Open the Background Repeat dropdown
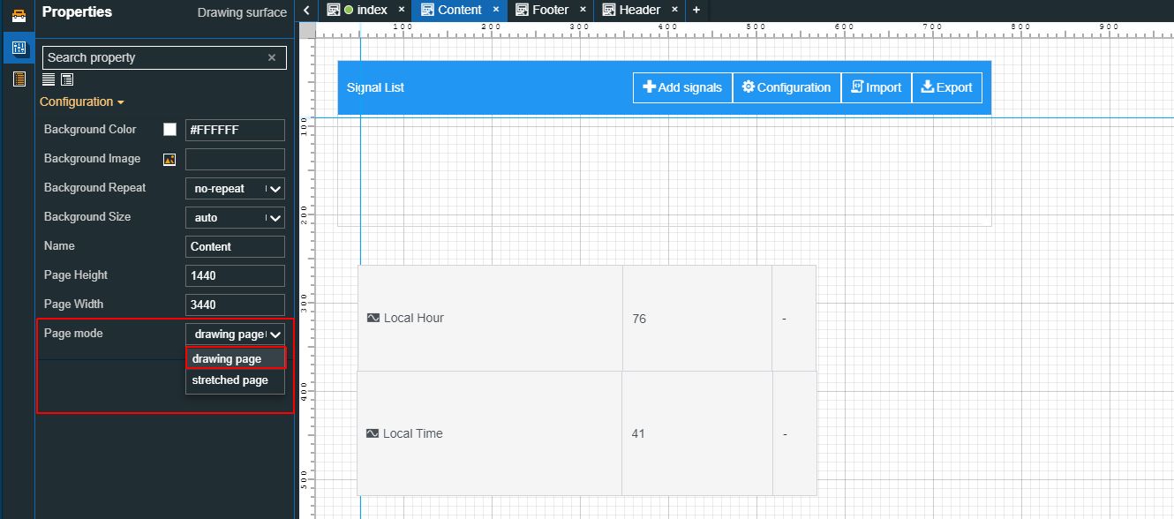This screenshot has height=519, width=1174. tap(235, 189)
